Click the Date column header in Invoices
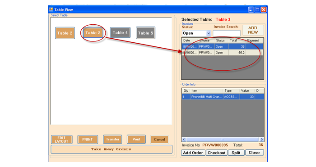 pyautogui.click(x=190, y=41)
